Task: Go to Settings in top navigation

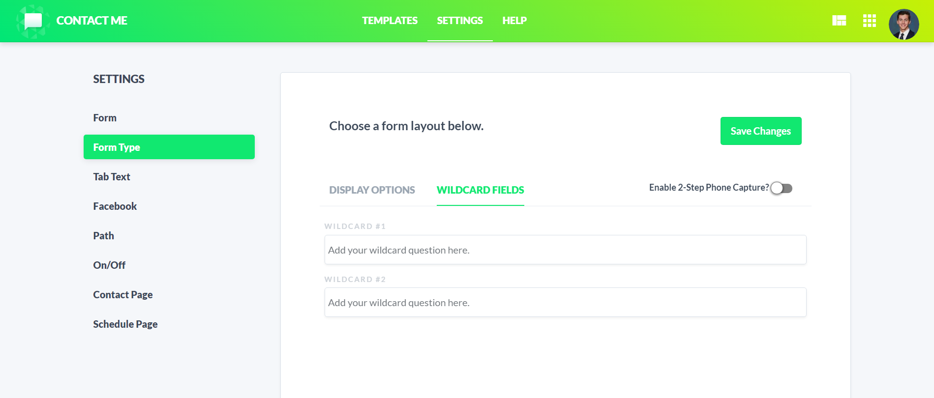Action: 460,21
